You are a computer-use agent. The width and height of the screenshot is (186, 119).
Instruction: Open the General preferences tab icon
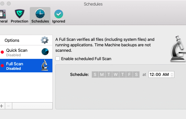pyautogui.click(x=3, y=14)
